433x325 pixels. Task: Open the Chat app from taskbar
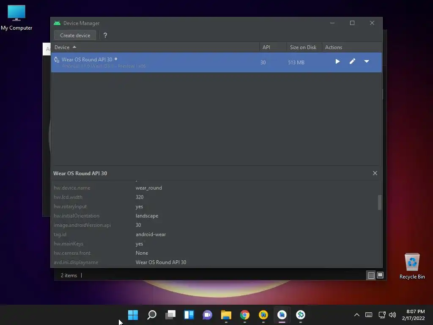(207, 315)
